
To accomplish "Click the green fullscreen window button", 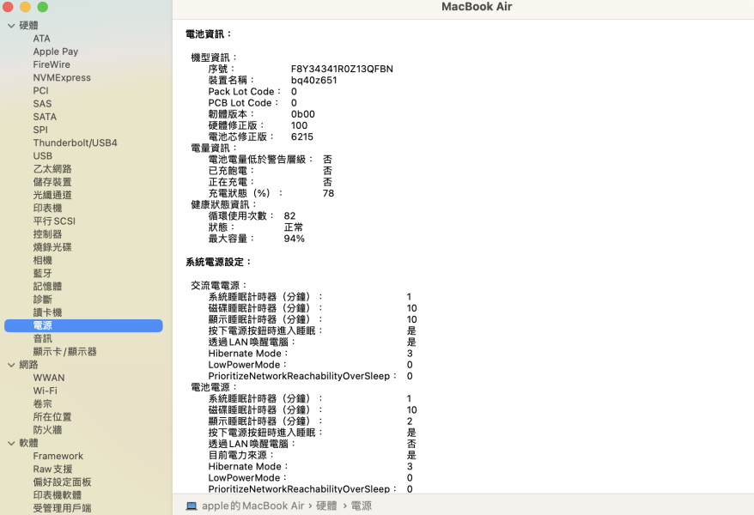I will click(x=42, y=7).
